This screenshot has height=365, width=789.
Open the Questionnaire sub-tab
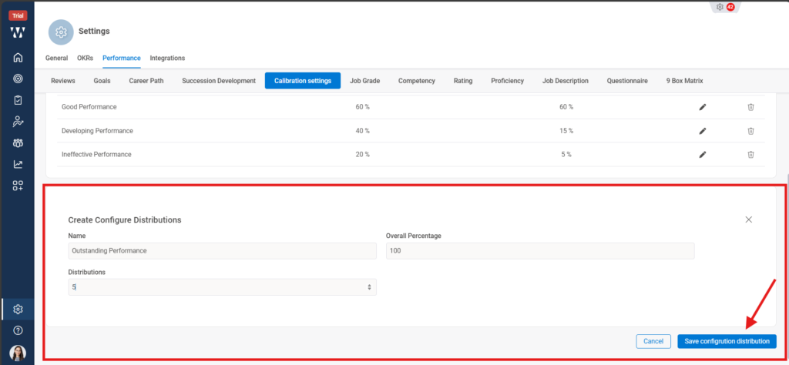click(x=627, y=80)
